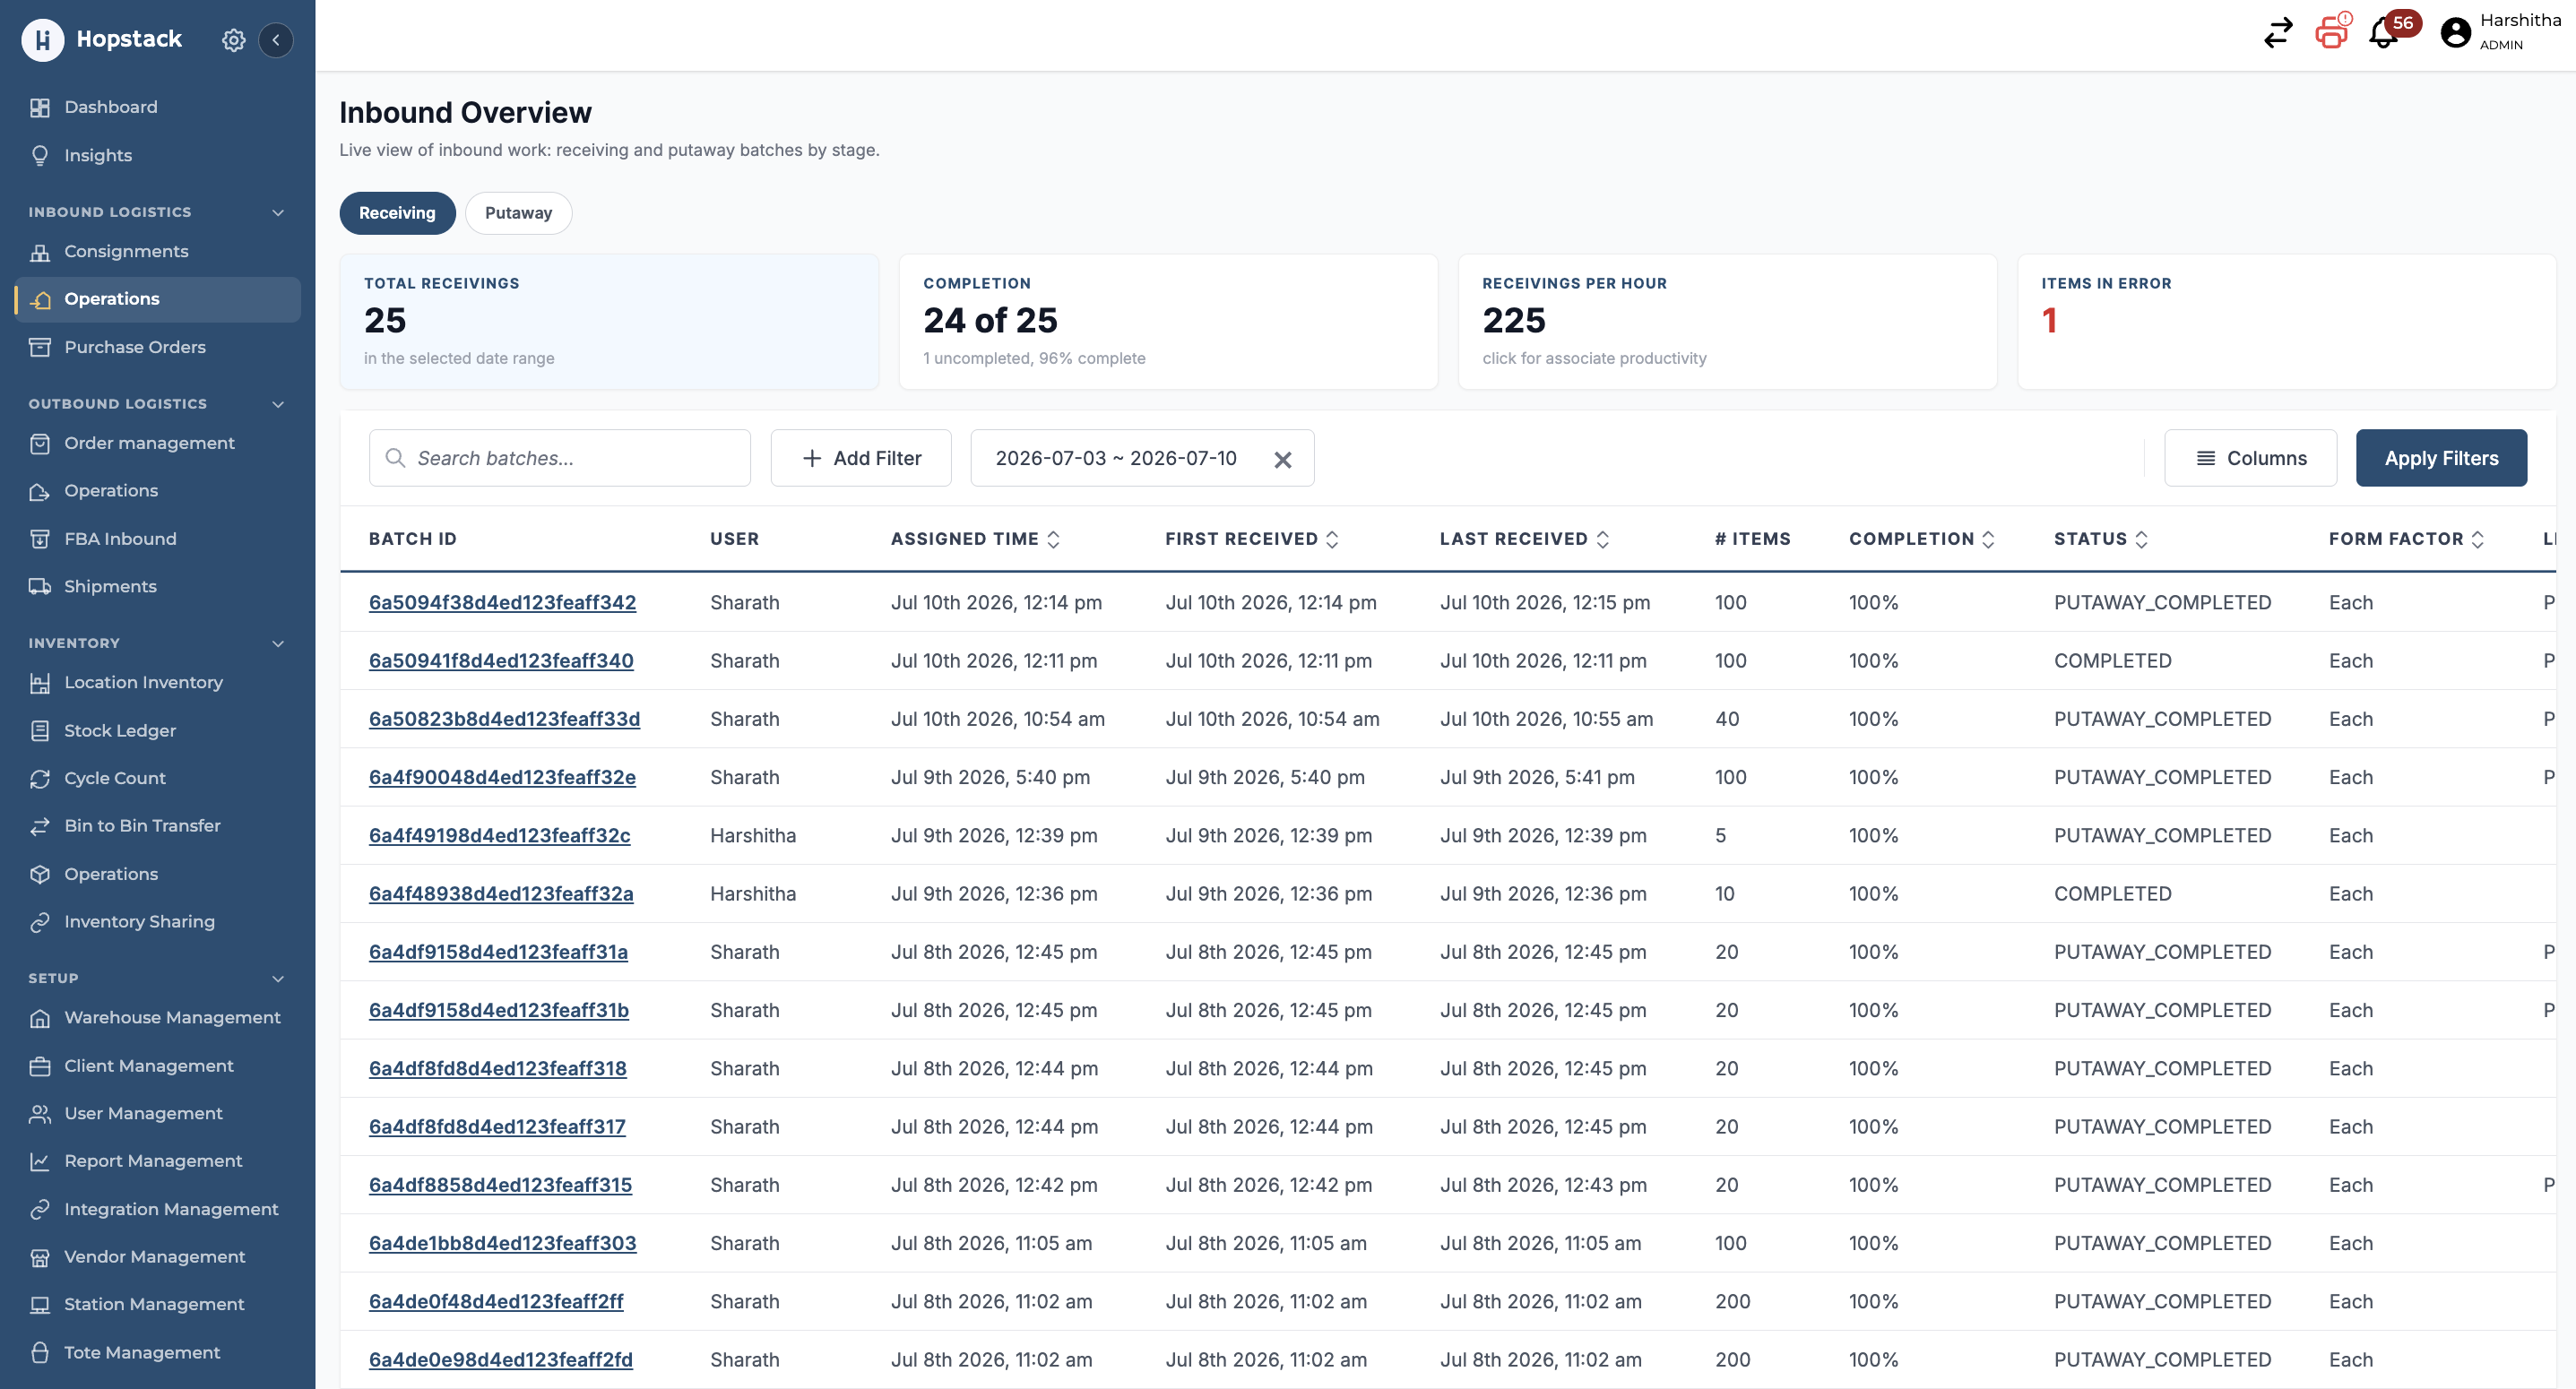Click the Add Filter button
Viewport: 2576px width, 1389px height.
click(x=861, y=458)
